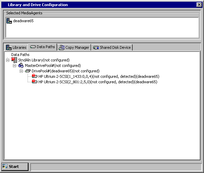Select HP Ultrium 2-SCSI(2_801:2,5,0) drive entry

point(98,82)
